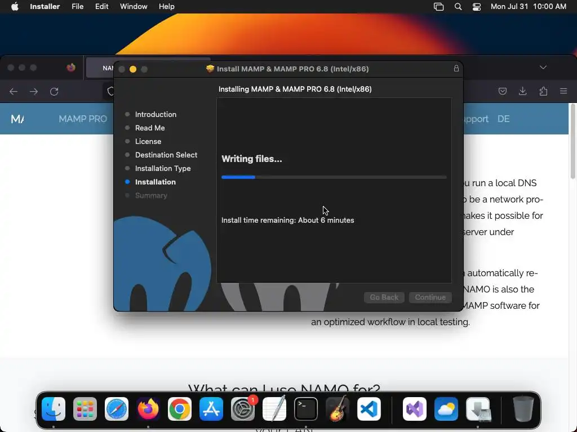Open the Installer app menu

pos(45,7)
